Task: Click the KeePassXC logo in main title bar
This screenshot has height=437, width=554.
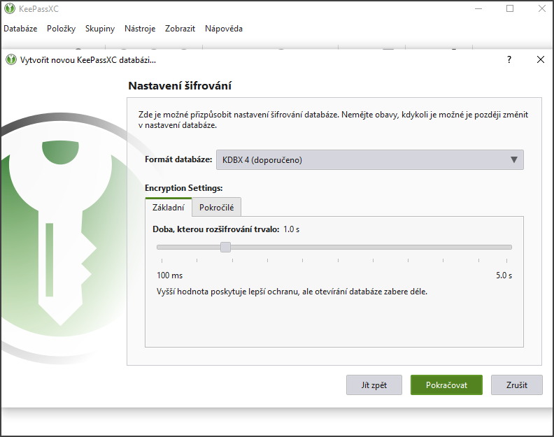Action: point(10,9)
